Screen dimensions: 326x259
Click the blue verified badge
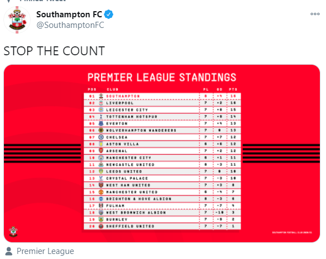coord(108,15)
